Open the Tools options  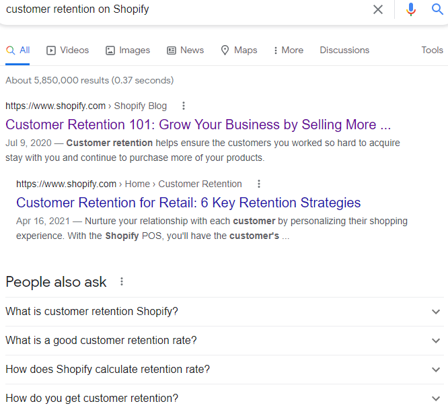tap(432, 50)
